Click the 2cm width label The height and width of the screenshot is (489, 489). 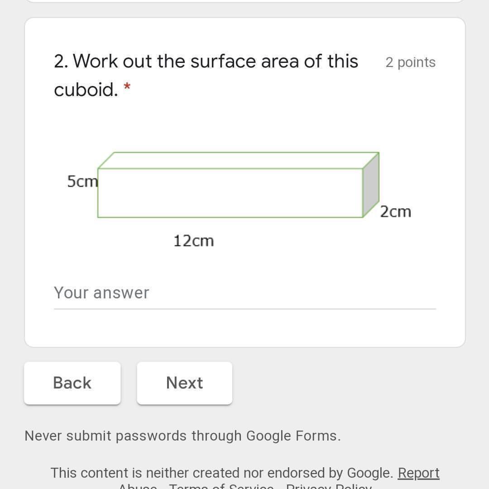point(395,211)
